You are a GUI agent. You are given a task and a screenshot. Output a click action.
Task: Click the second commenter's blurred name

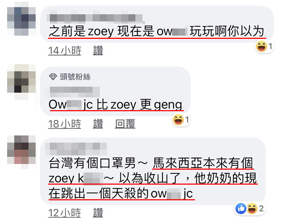(x=75, y=92)
